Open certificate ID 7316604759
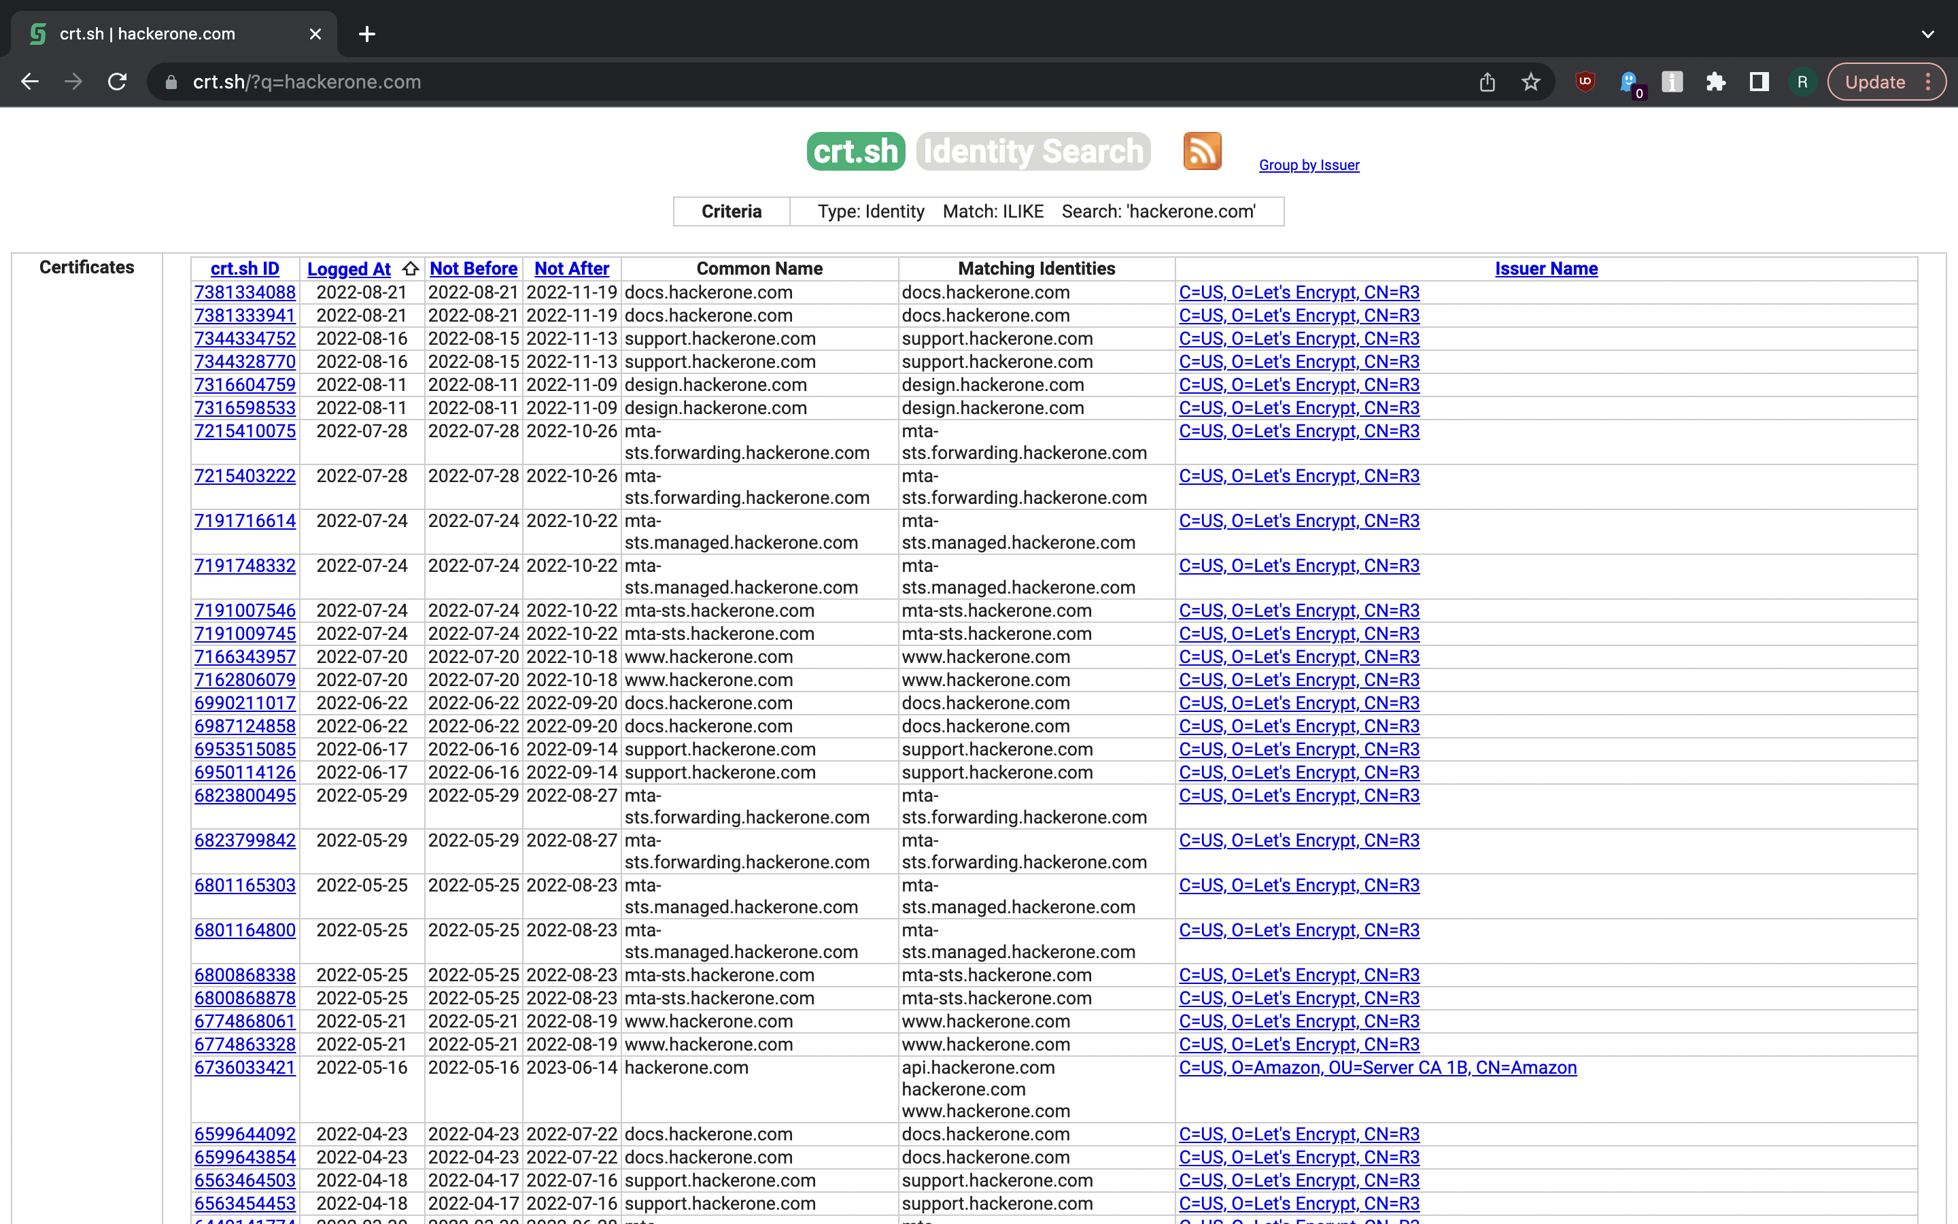Viewport: 1958px width, 1224px height. pos(245,384)
